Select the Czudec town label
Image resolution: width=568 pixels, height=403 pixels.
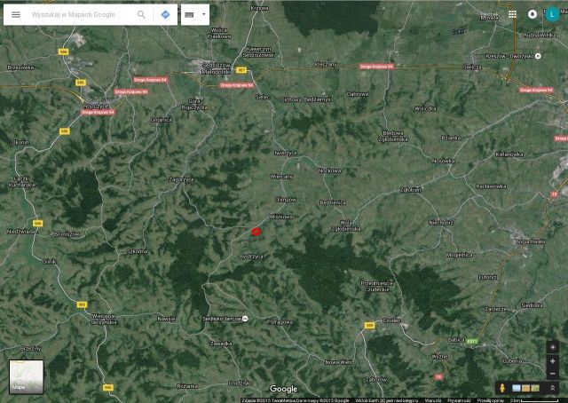tap(391, 320)
